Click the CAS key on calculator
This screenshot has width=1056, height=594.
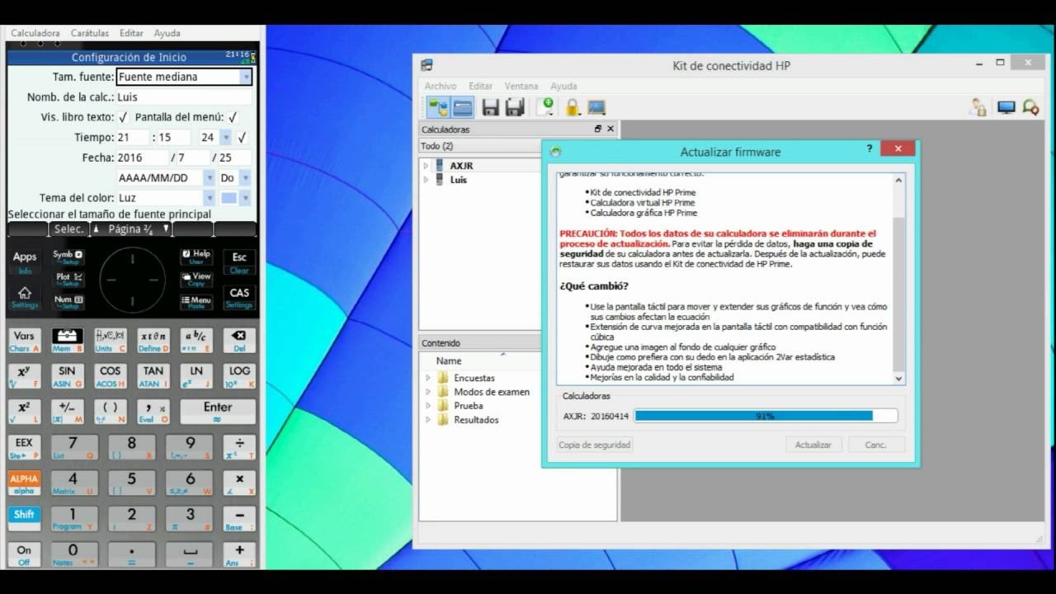coord(239,297)
